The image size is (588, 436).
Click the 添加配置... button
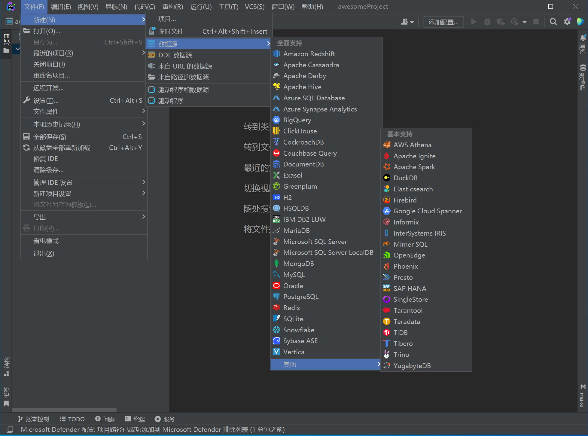[443, 22]
